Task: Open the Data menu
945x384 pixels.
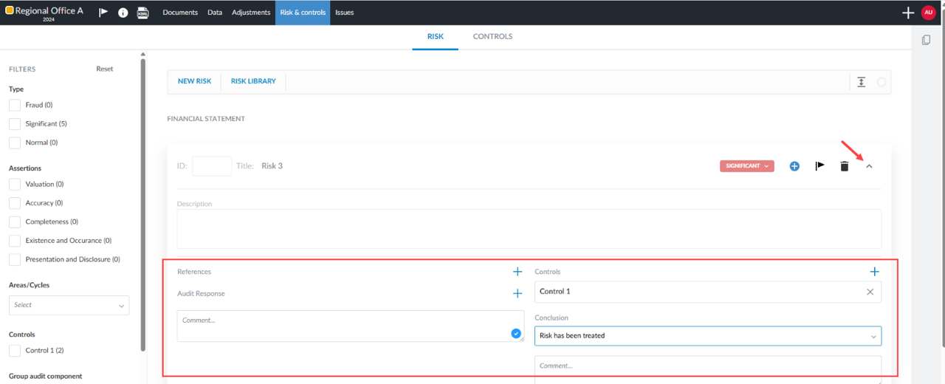Action: [215, 13]
